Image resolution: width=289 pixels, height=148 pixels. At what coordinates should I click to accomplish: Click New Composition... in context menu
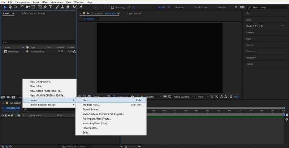point(41,82)
